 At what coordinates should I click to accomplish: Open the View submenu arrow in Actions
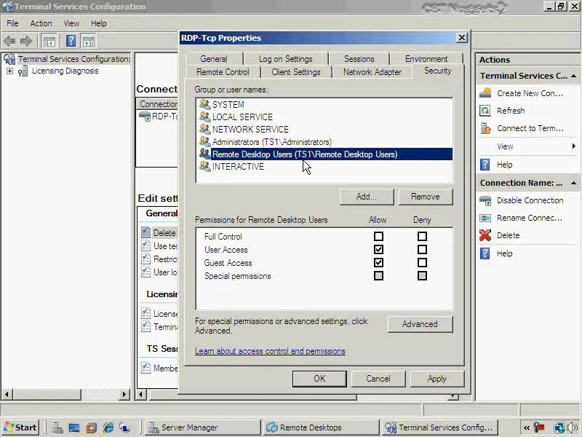574,146
